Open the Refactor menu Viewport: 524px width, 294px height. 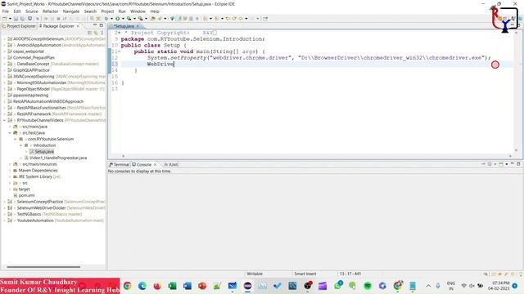51,11
